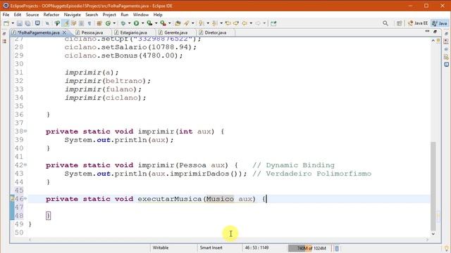Open the Navigate menu
Screen dimensions: 451x253
point(72,15)
